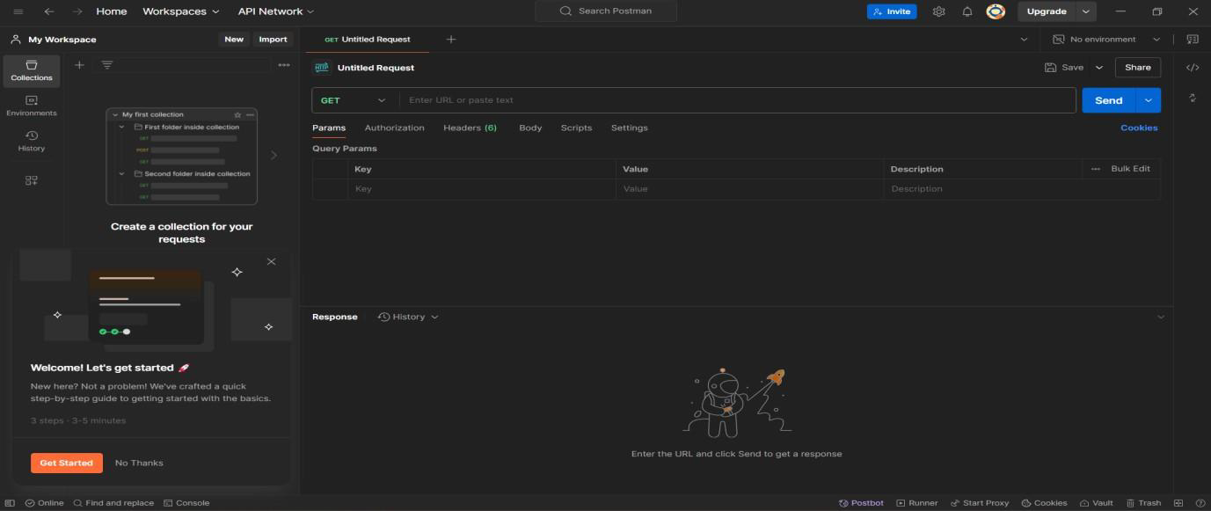
Task: Open History in the sidebar
Action: [32, 142]
